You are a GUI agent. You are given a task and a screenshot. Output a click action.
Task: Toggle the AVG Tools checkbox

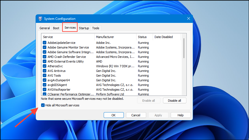pos(44,76)
